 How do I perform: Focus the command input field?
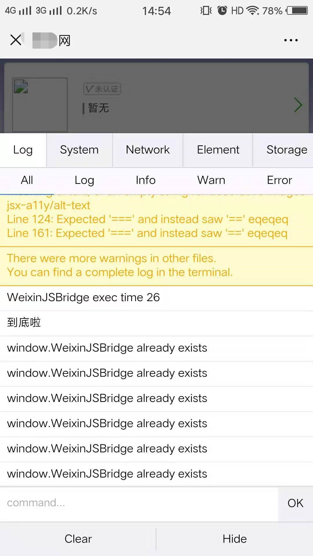(x=139, y=503)
